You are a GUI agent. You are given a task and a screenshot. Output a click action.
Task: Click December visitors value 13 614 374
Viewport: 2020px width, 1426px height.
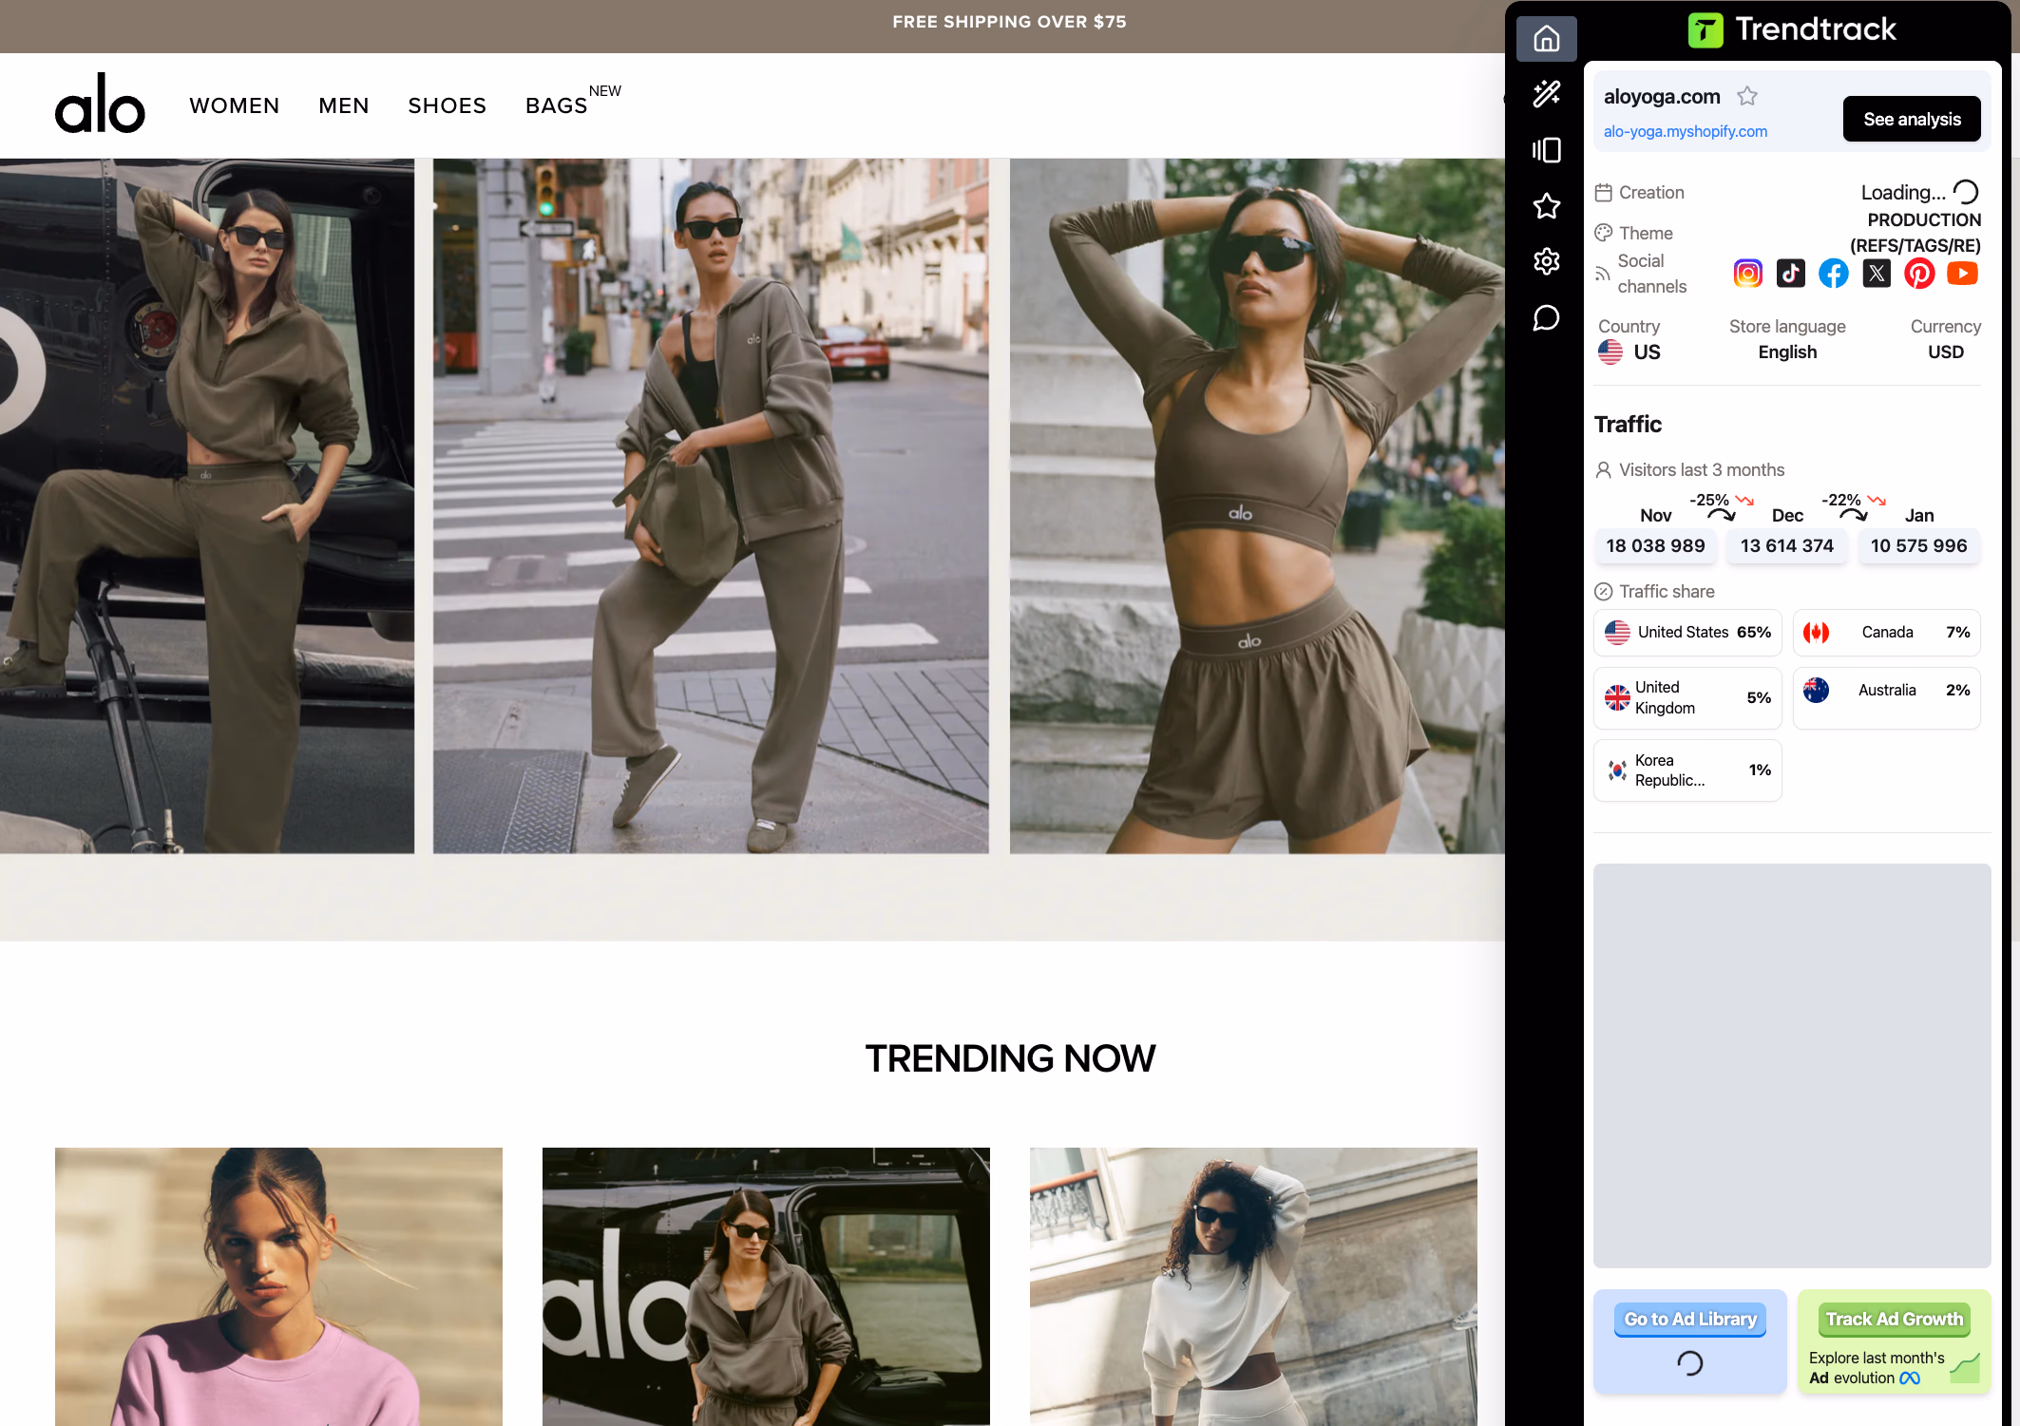coord(1786,545)
